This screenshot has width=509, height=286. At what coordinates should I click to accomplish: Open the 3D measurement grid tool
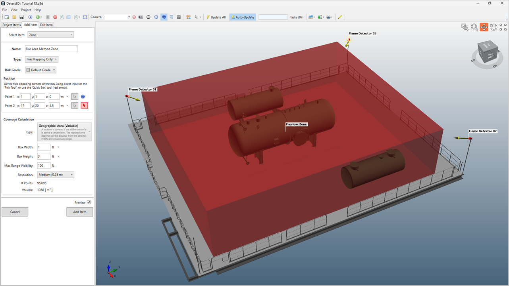[x=179, y=17]
